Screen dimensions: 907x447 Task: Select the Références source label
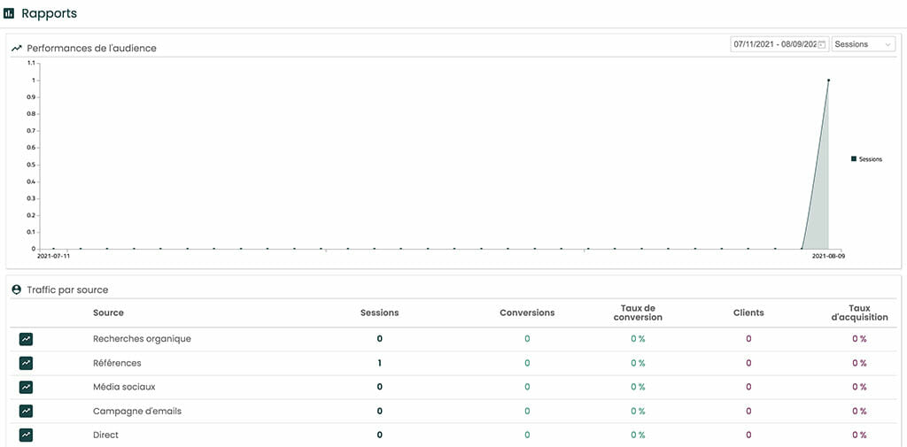click(x=117, y=363)
